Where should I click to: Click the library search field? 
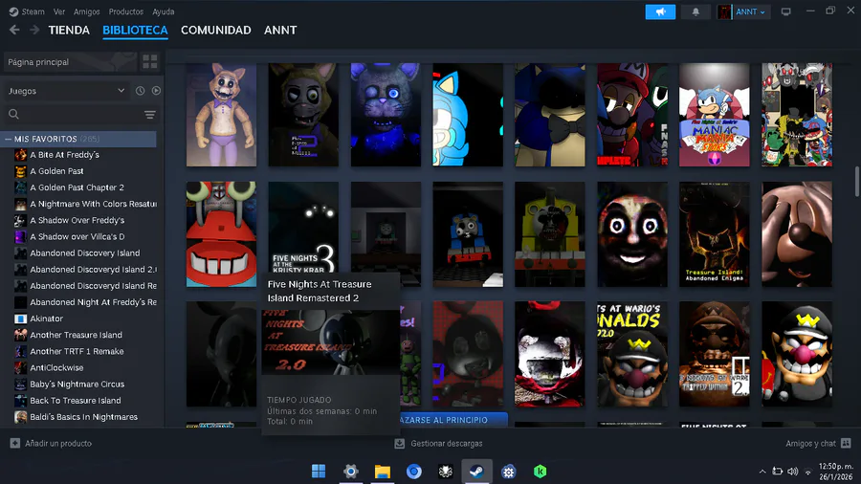point(74,114)
